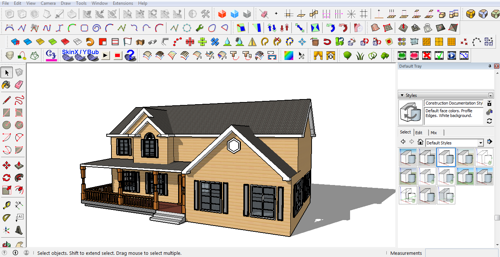Choose the Follow Me tool

coord(19,178)
